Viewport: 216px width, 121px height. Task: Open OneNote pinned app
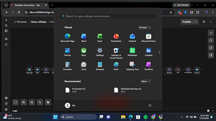click(x=149, y=66)
